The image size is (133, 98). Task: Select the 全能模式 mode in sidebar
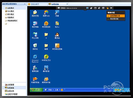click(x=14, y=8)
